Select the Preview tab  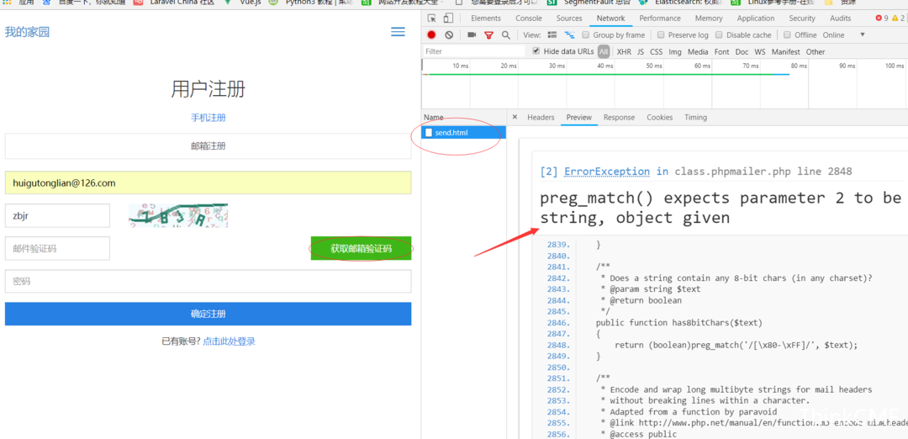coord(579,117)
